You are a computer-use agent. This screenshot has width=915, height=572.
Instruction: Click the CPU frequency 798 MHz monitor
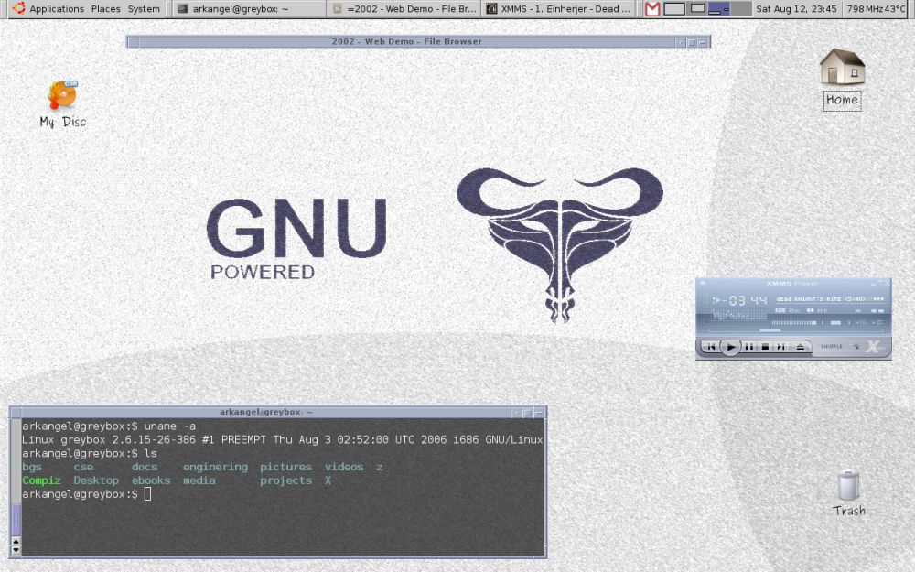865,9
